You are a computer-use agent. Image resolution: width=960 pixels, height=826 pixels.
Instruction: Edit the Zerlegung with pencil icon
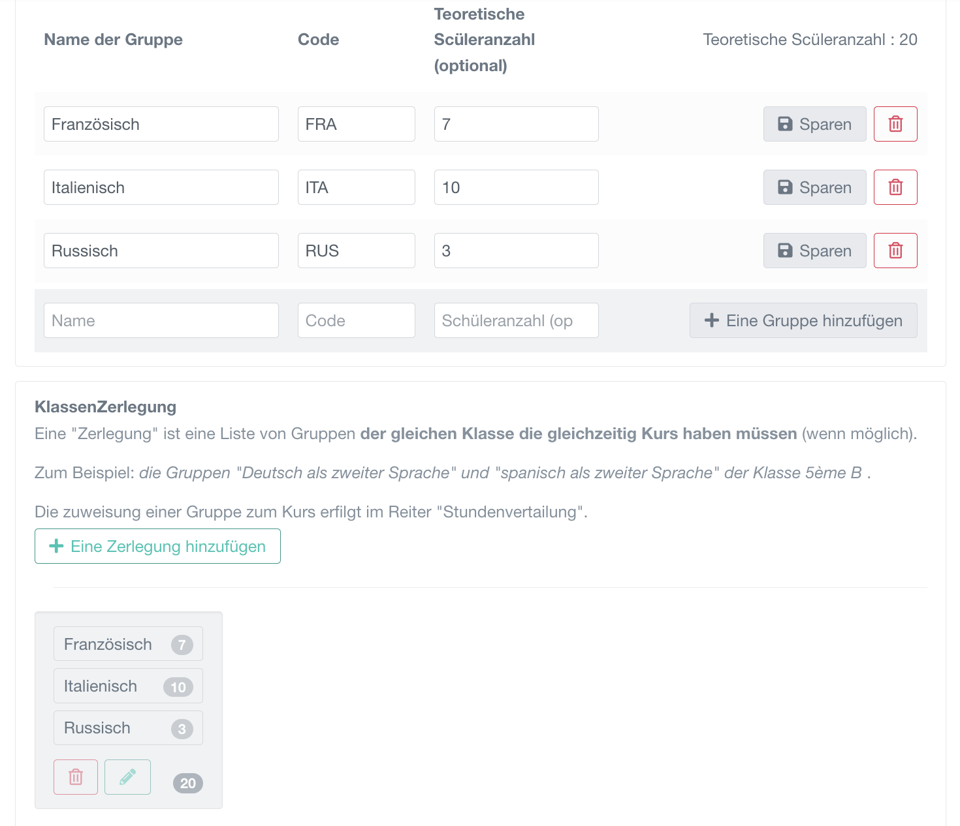pyautogui.click(x=127, y=777)
